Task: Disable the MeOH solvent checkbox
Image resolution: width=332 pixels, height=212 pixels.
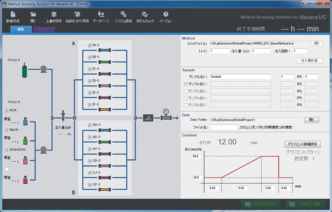Action: [7, 130]
